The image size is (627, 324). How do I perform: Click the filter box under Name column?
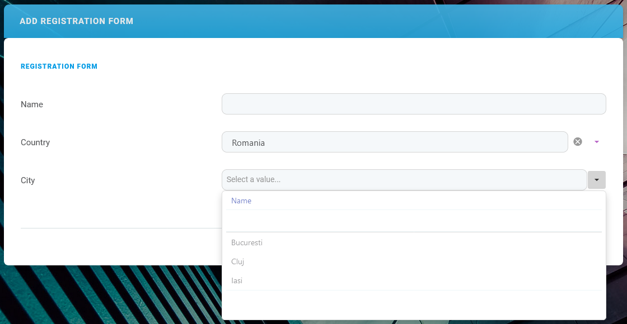point(413,221)
